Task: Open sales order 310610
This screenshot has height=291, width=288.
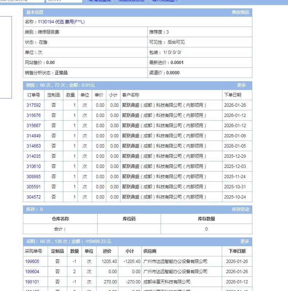Action: [33, 166]
